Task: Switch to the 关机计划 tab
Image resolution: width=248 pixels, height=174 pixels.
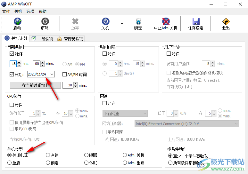Action: tap(16, 38)
